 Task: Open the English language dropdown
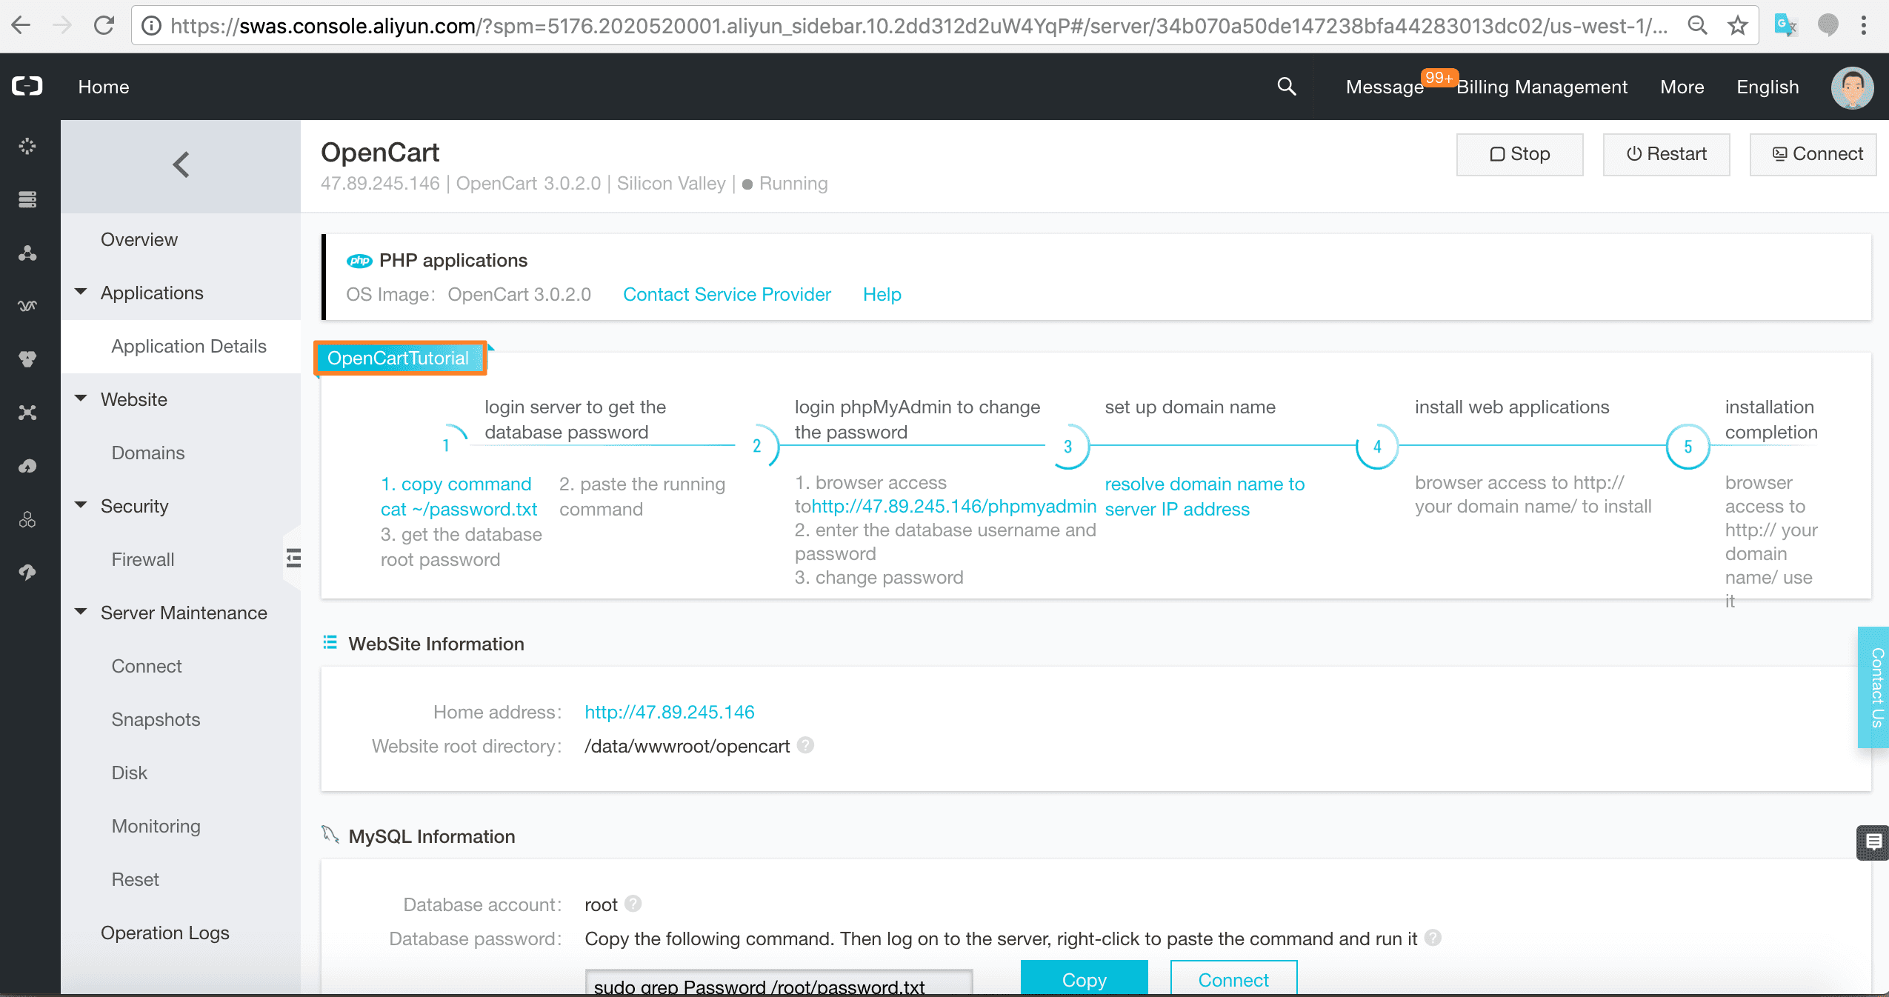coord(1768,87)
